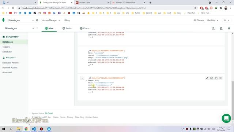Open the Windows Start menu
This screenshot has height=132, width=234.
[3, 129]
